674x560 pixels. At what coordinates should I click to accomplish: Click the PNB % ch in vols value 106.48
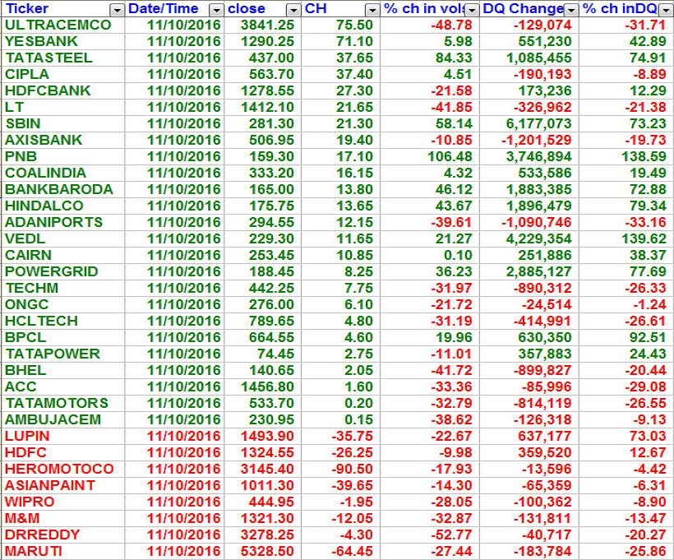[450, 156]
